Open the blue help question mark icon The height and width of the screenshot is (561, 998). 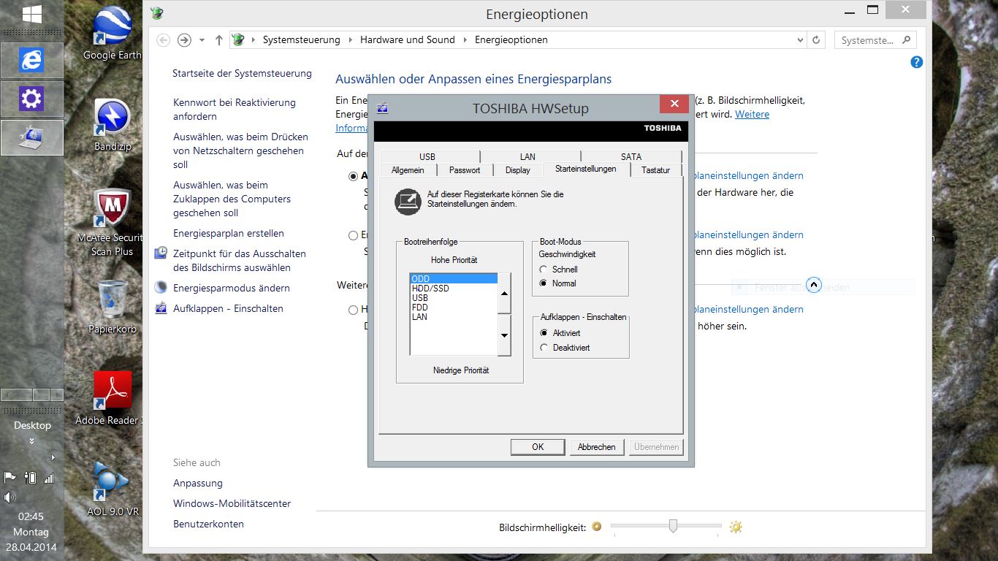coord(917,62)
